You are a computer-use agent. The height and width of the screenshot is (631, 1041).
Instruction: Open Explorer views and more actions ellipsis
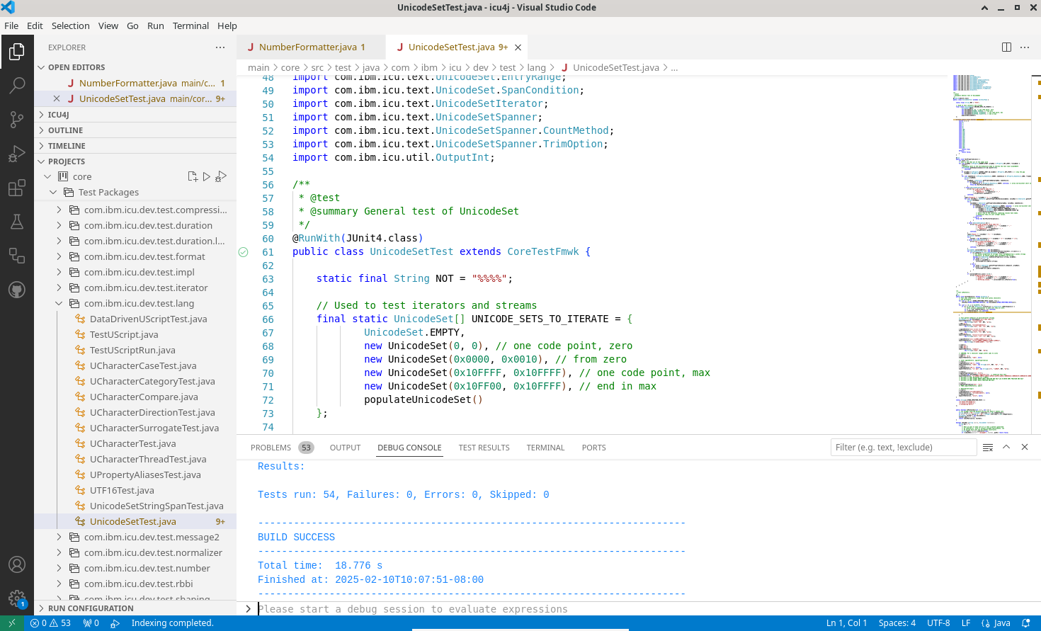click(220, 47)
